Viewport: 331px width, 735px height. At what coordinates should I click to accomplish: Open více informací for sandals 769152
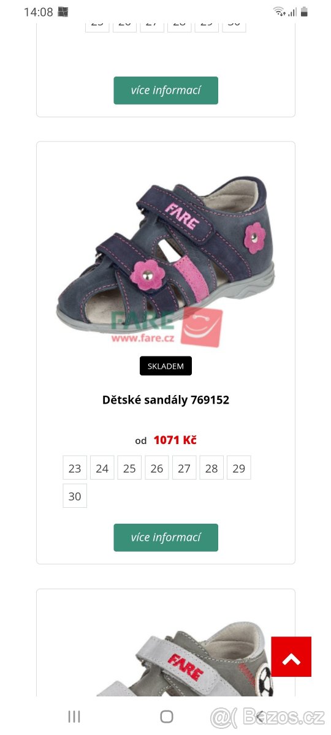(x=165, y=537)
